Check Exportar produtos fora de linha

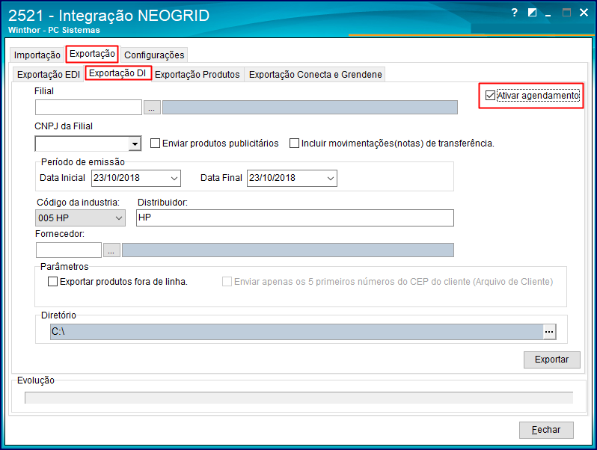coord(53,282)
